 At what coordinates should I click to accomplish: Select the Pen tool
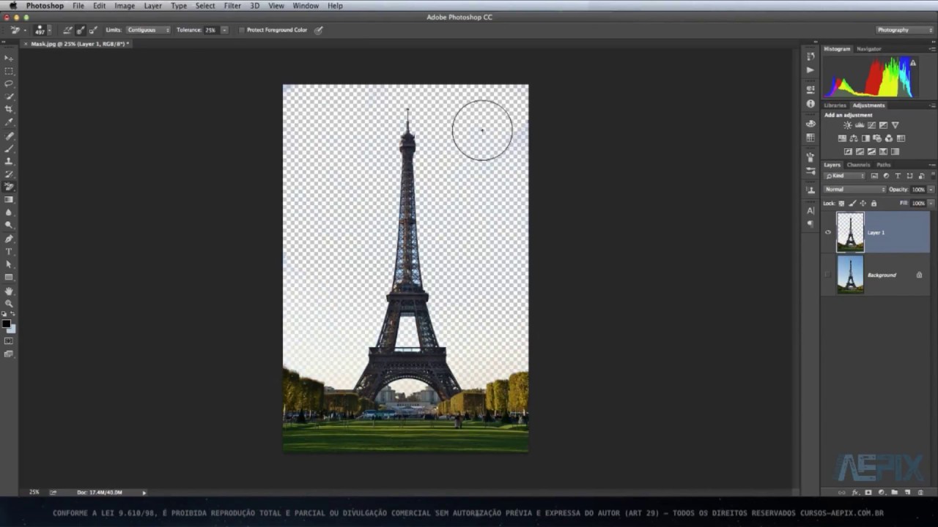[x=9, y=239]
